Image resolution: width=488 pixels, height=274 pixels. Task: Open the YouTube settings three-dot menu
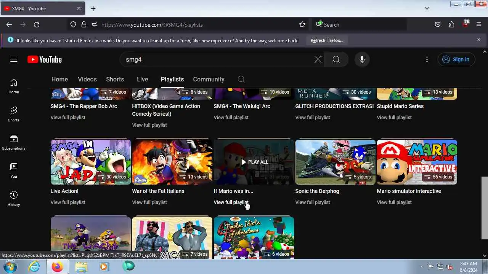coord(427,59)
